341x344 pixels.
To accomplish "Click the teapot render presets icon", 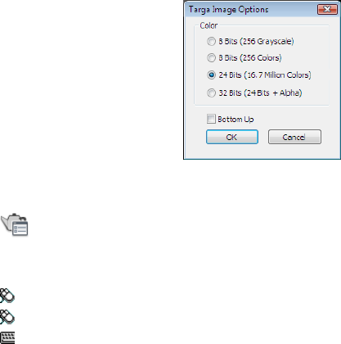I will click(x=15, y=224).
